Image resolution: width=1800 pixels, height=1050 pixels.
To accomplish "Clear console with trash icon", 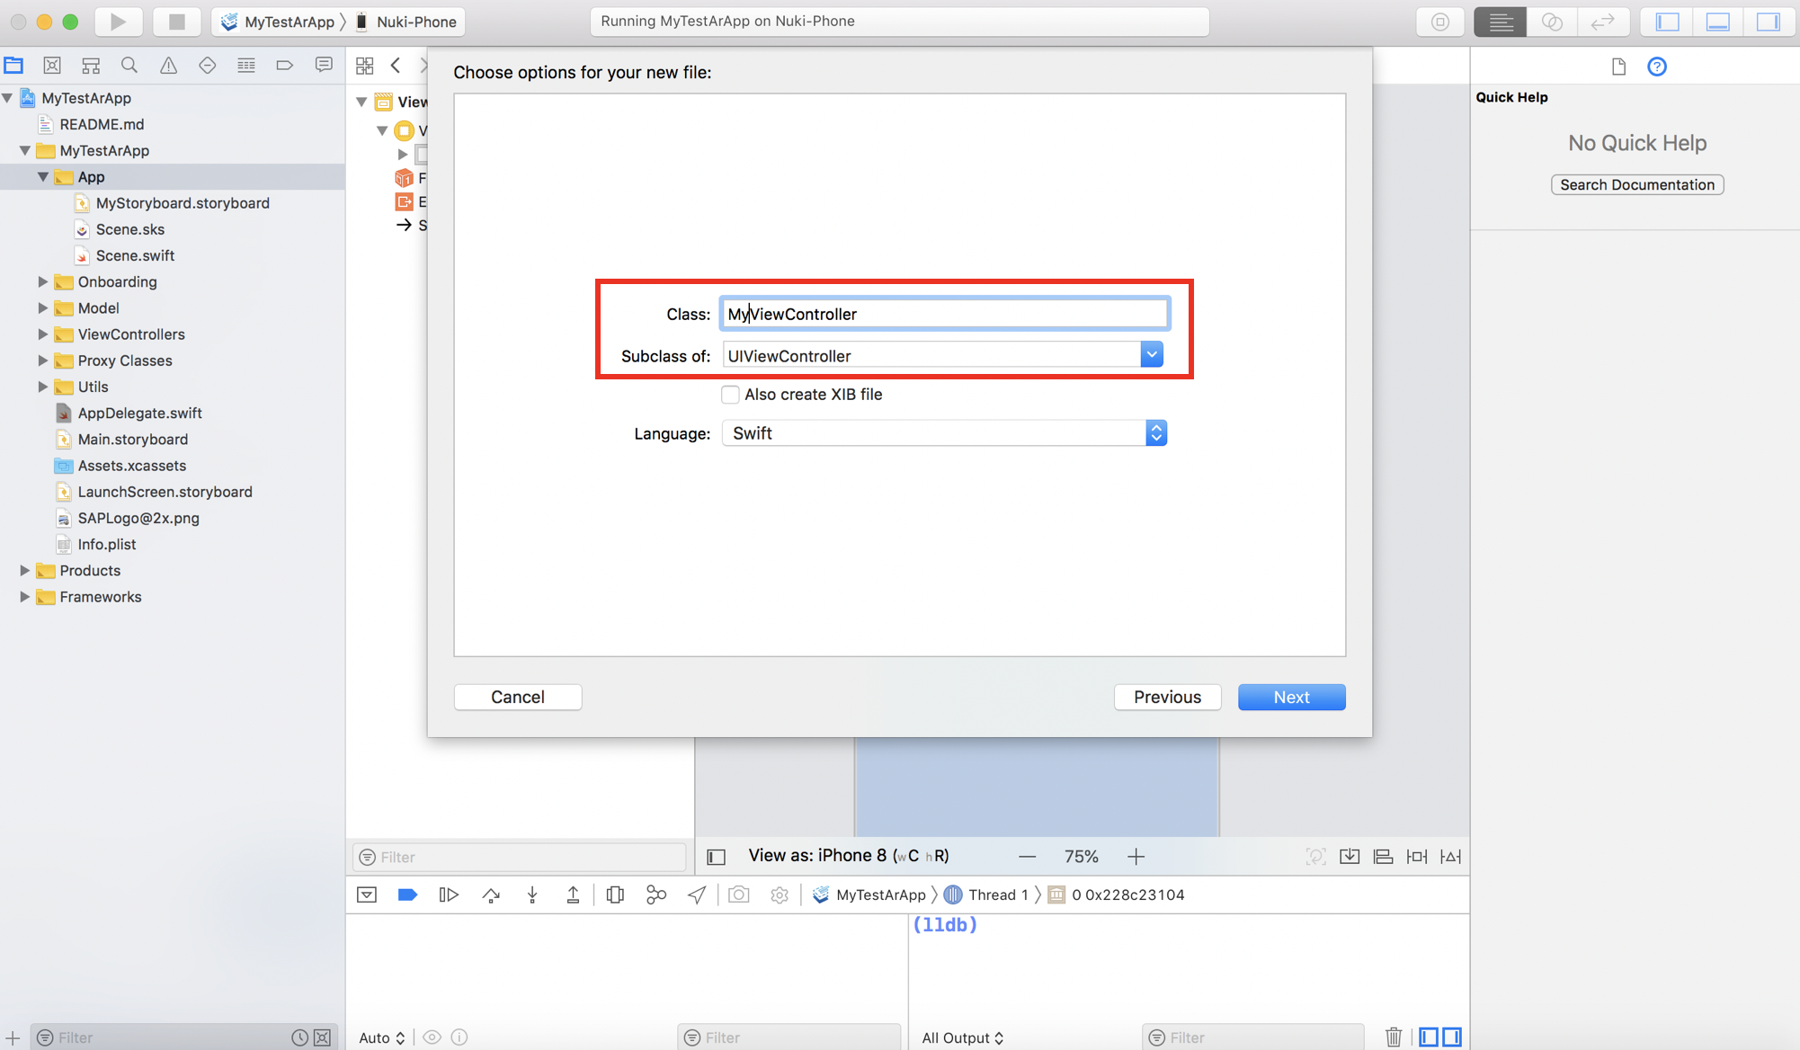I will (1393, 1037).
